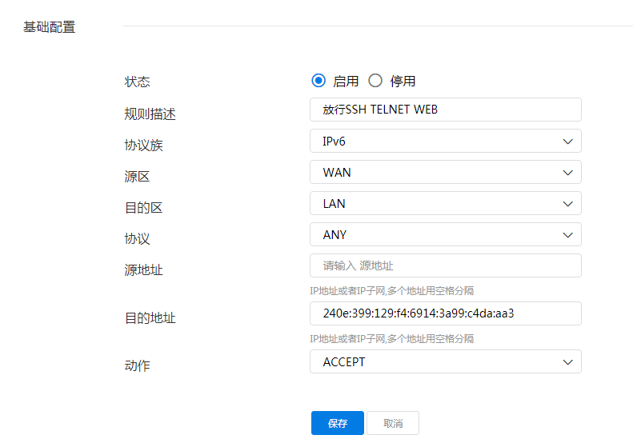Open the 目的区 LAN dropdown
This screenshot has width=633, height=447.
pyautogui.click(x=445, y=203)
